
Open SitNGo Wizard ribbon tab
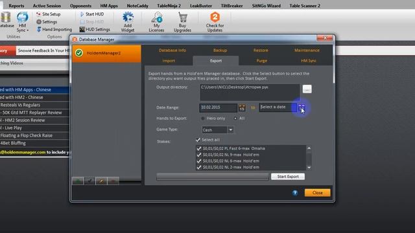(x=267, y=6)
